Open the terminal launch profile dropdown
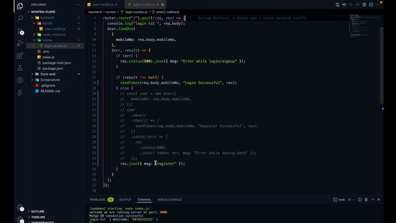396x223 pixels. point(353,199)
